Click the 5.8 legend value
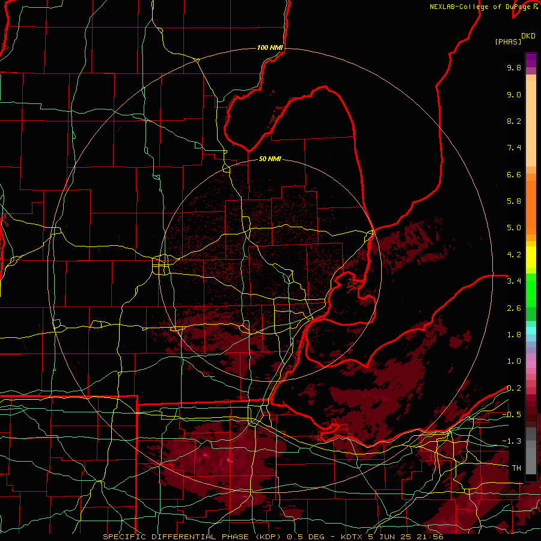This screenshot has height=541, width=541. click(x=514, y=201)
